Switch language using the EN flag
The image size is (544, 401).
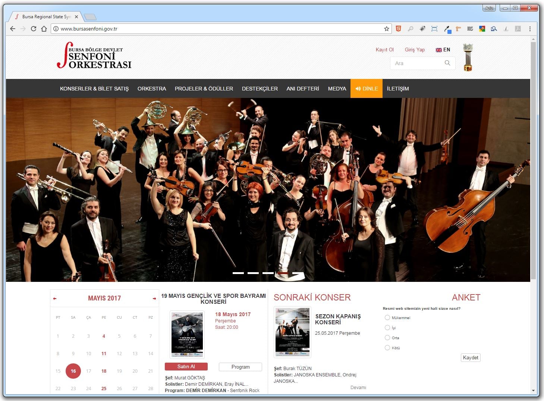[x=443, y=50]
